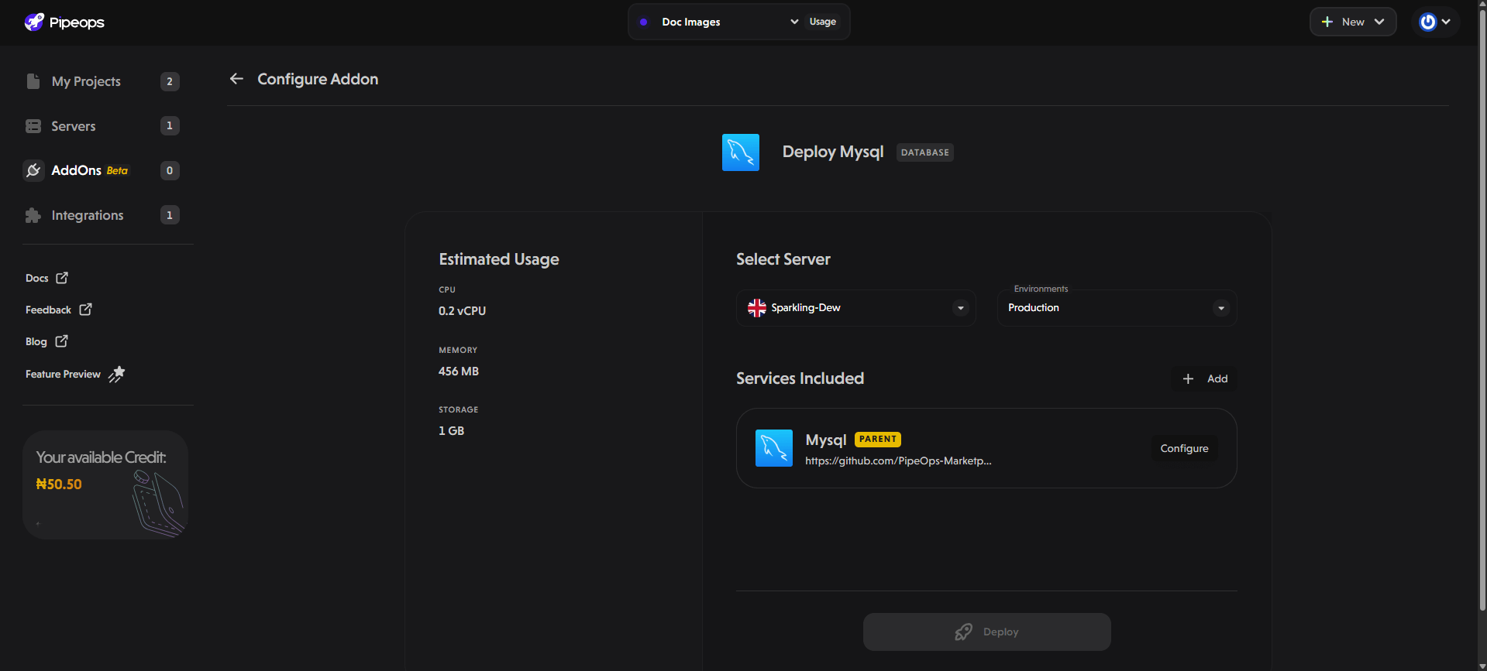Image resolution: width=1487 pixels, height=671 pixels.
Task: Click the available credit card
Action: point(105,484)
